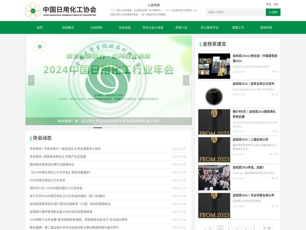Click the 入会申请 heading in header

pos(153,5)
